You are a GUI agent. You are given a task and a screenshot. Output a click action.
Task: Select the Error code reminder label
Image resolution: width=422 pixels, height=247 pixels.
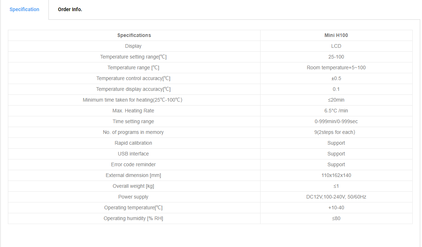tap(133, 164)
